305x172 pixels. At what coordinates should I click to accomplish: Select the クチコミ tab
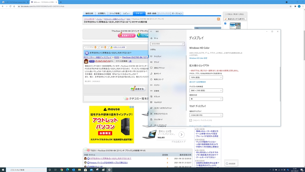pyautogui.click(x=139, y=13)
